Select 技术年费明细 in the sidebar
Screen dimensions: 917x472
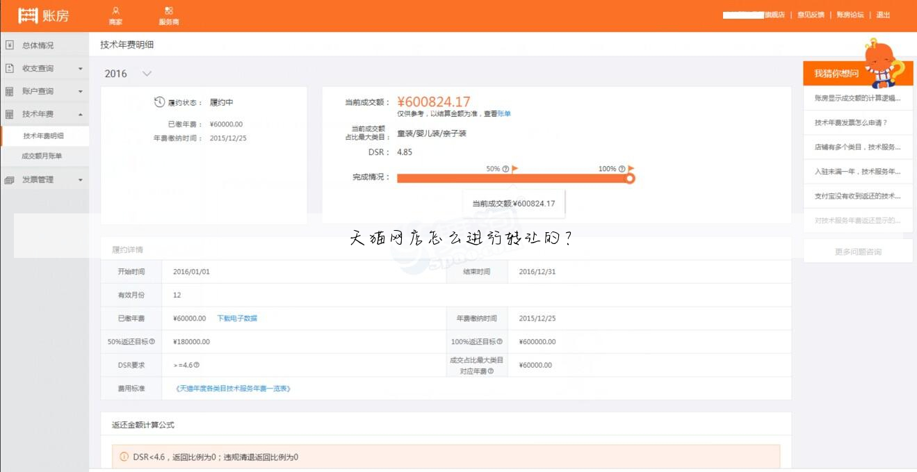44,136
